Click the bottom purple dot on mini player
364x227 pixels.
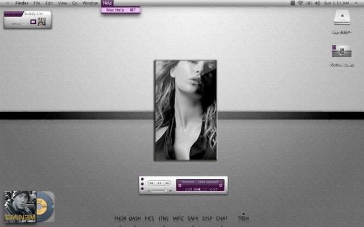point(142,189)
